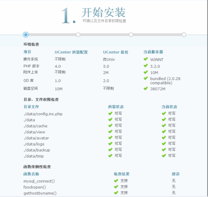This screenshot has height=197, width=208.
Task: Click the 'UCenter 最佳' column header
Action: tap(116, 52)
